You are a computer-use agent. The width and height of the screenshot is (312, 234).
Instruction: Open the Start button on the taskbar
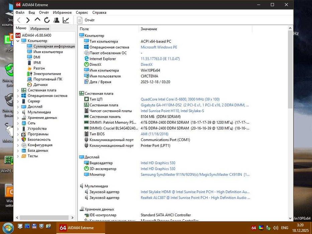point(8,228)
